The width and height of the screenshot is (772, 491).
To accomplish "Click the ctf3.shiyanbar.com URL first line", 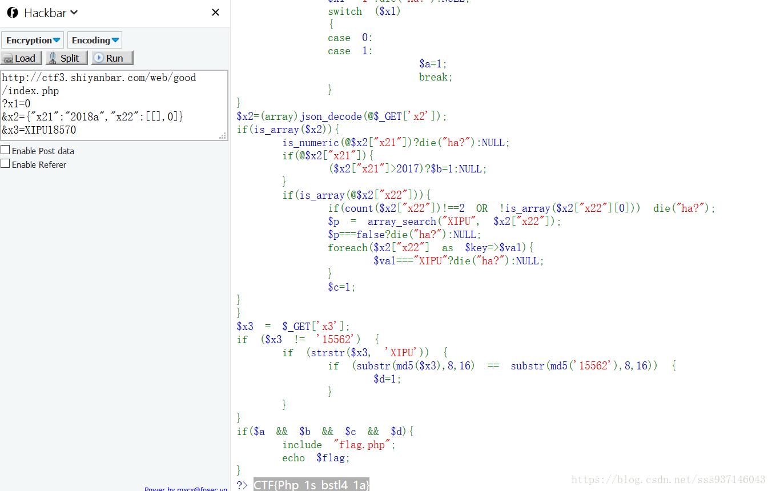I will [99, 78].
